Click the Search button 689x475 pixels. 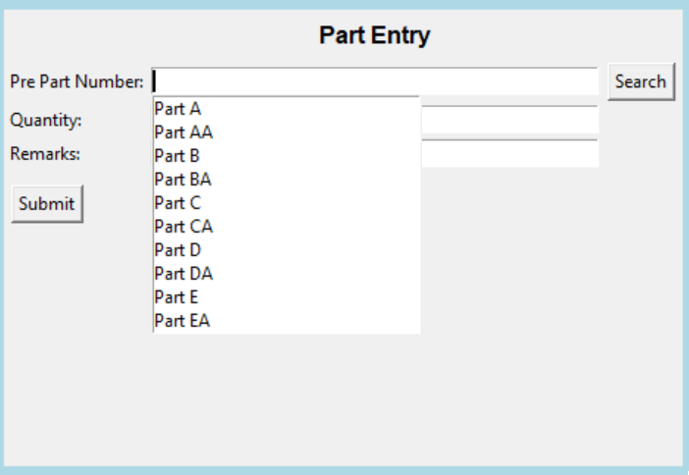click(641, 81)
